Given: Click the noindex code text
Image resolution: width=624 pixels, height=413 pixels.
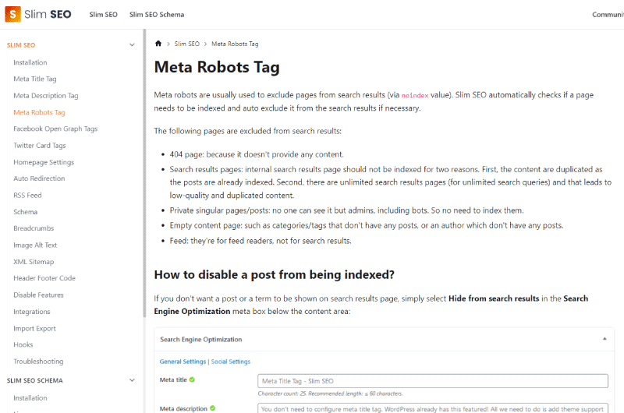Looking at the screenshot, I should [x=415, y=95].
